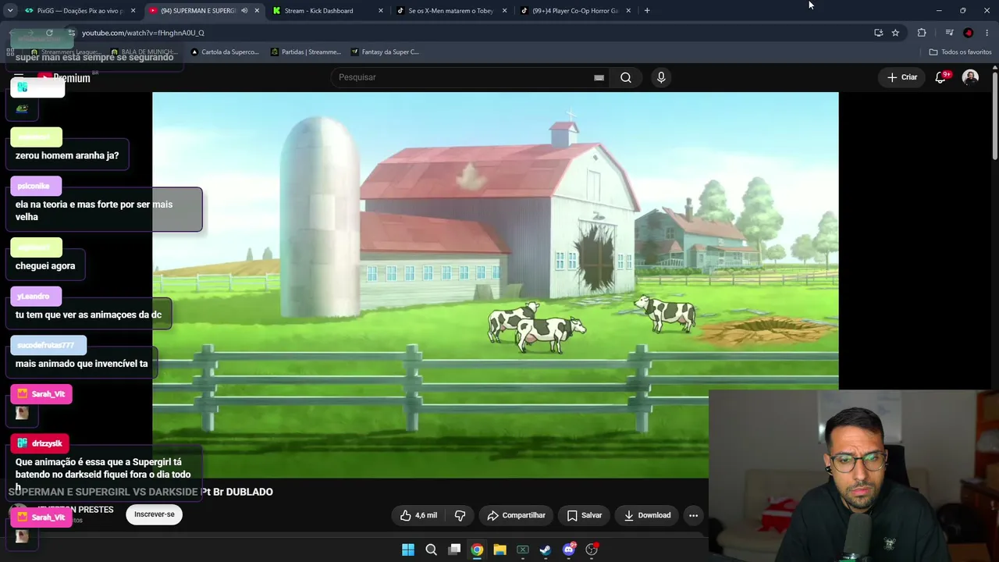This screenshot has width=999, height=562.
Task: Click the YouTube search magnifier button
Action: point(626,77)
